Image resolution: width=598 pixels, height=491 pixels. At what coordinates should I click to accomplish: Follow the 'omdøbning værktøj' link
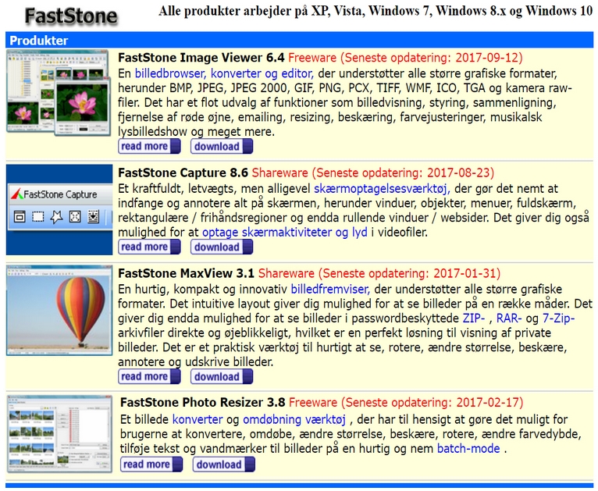(294, 419)
